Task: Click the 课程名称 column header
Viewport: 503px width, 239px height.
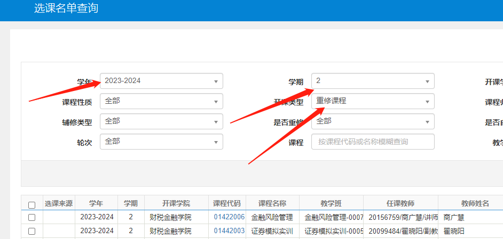Action: (272, 203)
